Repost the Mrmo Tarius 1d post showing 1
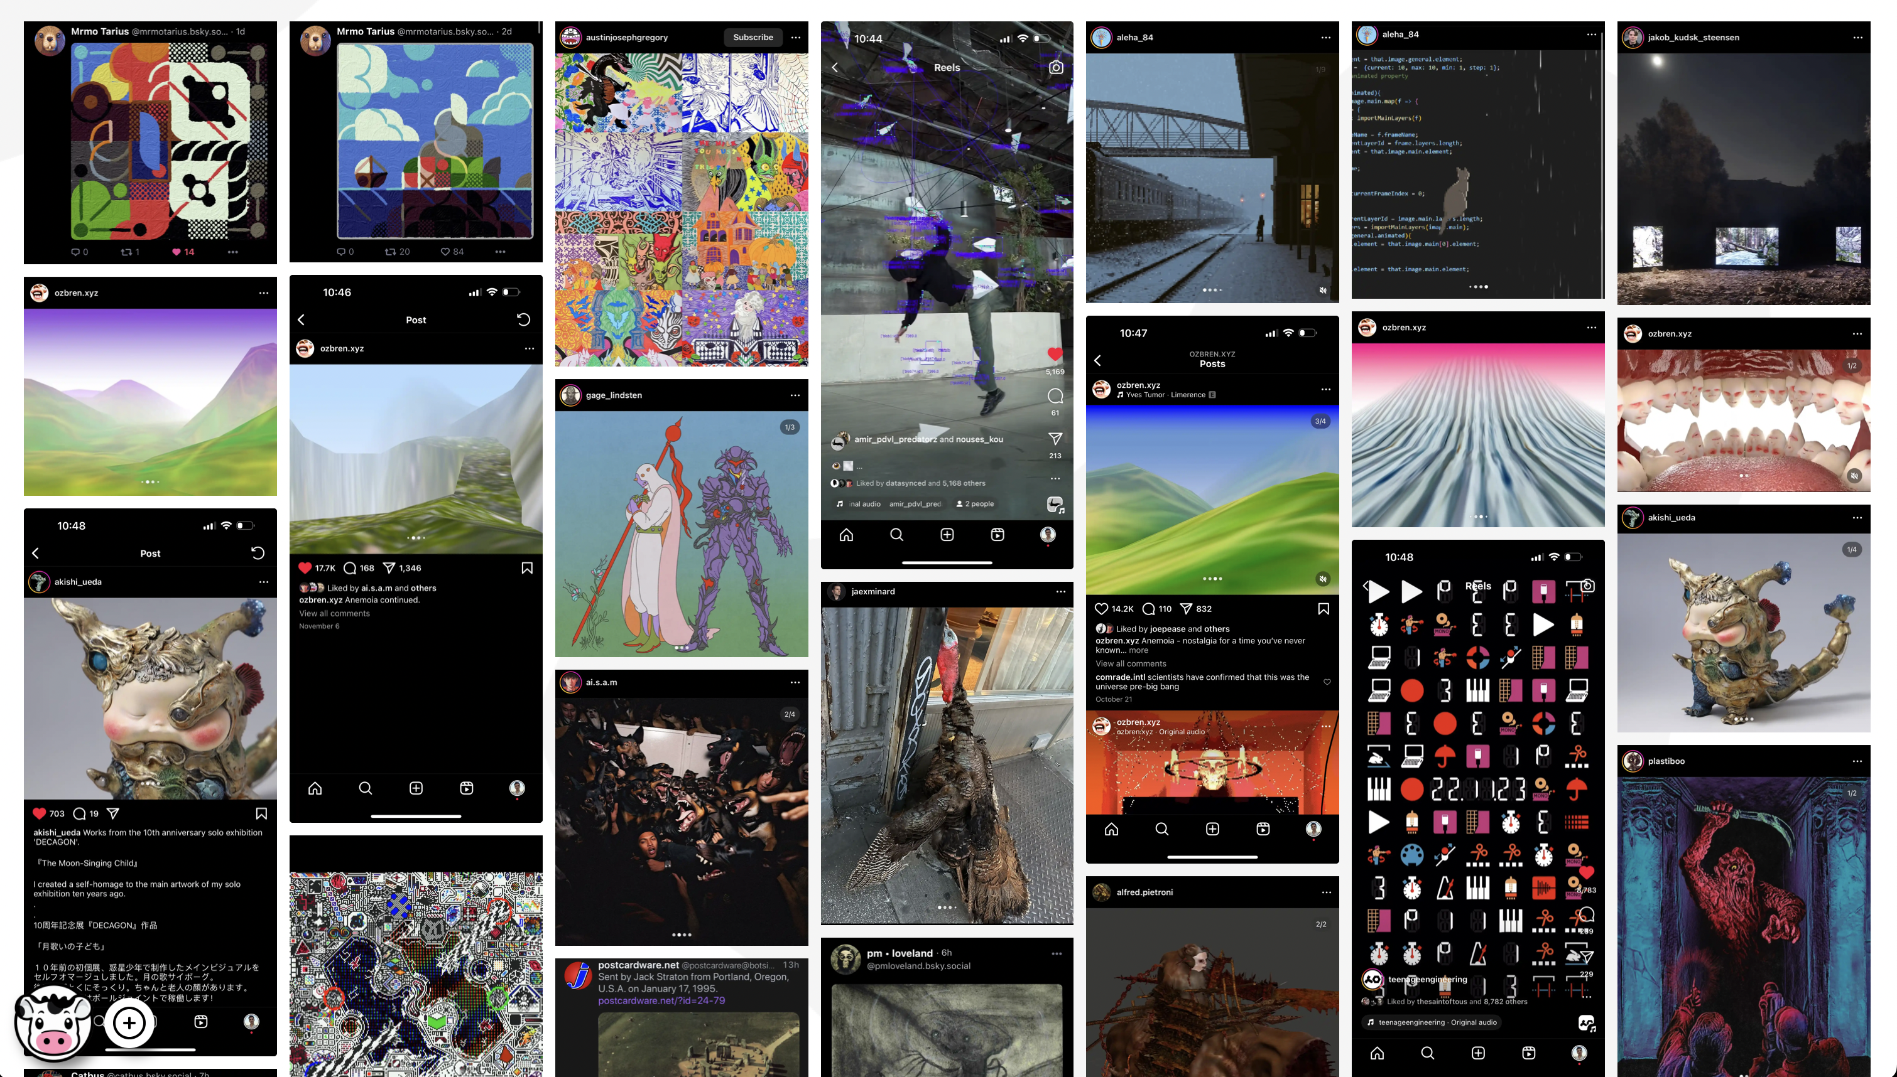The width and height of the screenshot is (1897, 1077). [x=126, y=252]
